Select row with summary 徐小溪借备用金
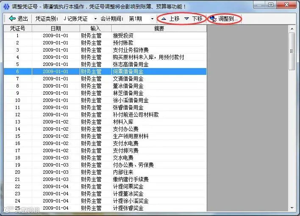 coord(105,100)
